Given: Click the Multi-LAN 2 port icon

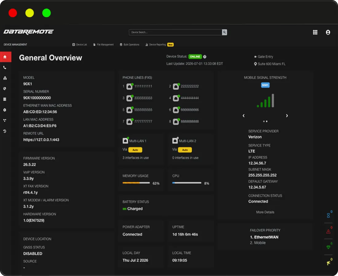Looking at the screenshot, I should point(175,141).
